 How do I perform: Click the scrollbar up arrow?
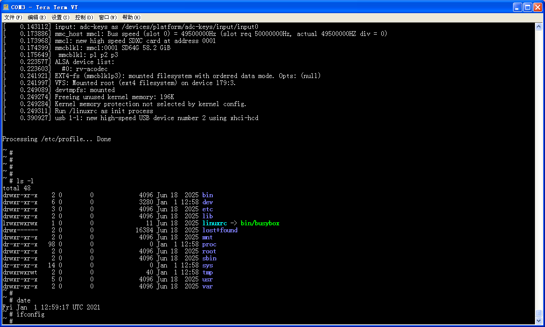click(539, 27)
